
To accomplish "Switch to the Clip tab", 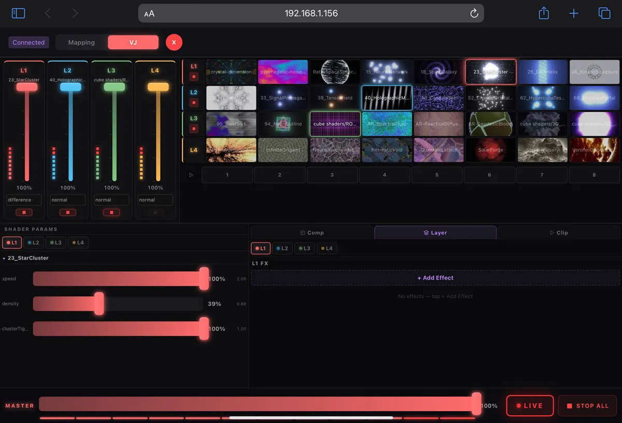I will click(x=558, y=233).
